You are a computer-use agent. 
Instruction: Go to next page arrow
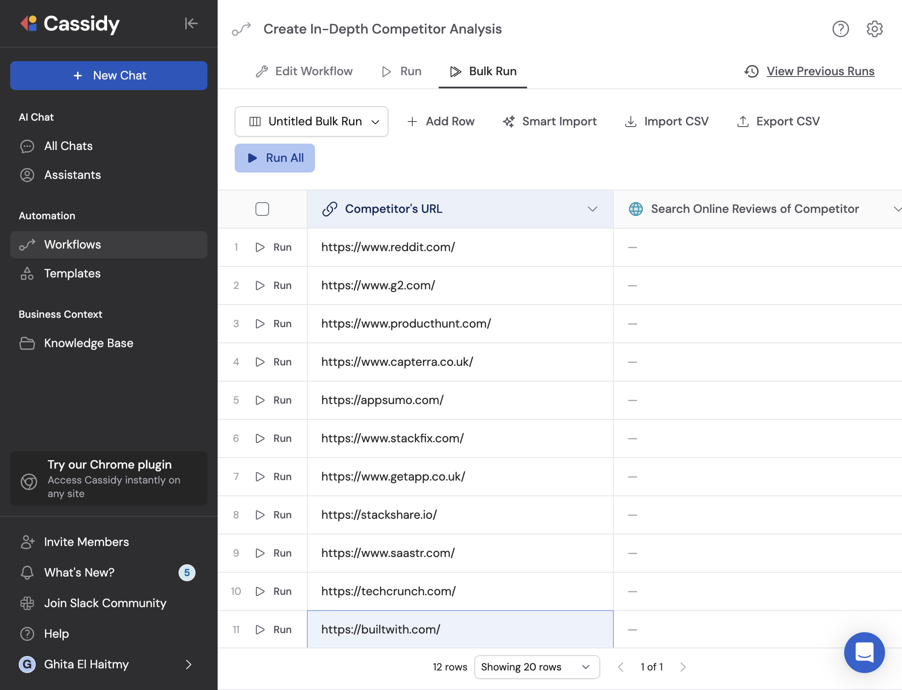[x=683, y=667]
